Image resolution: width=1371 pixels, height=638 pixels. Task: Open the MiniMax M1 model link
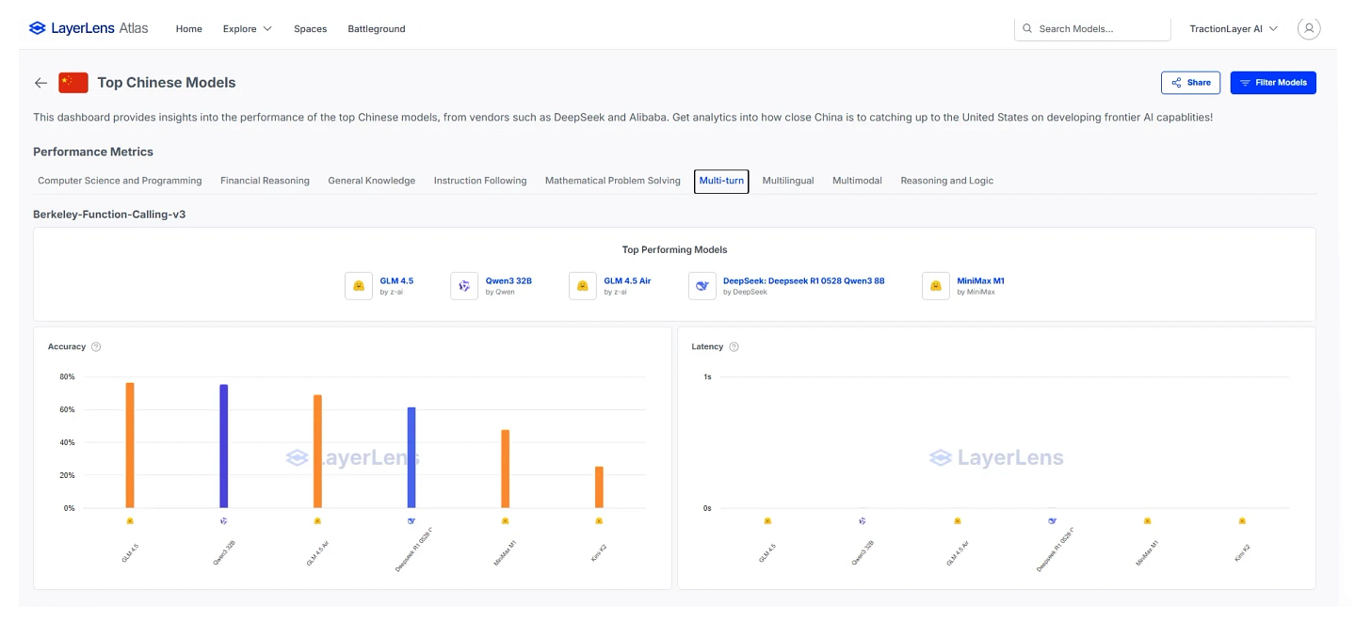pyautogui.click(x=981, y=280)
